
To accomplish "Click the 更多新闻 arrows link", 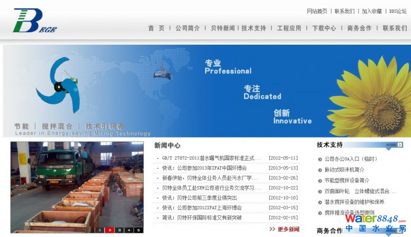I will (x=284, y=229).
